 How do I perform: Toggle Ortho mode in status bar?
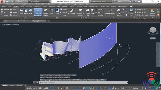[x=64, y=88]
